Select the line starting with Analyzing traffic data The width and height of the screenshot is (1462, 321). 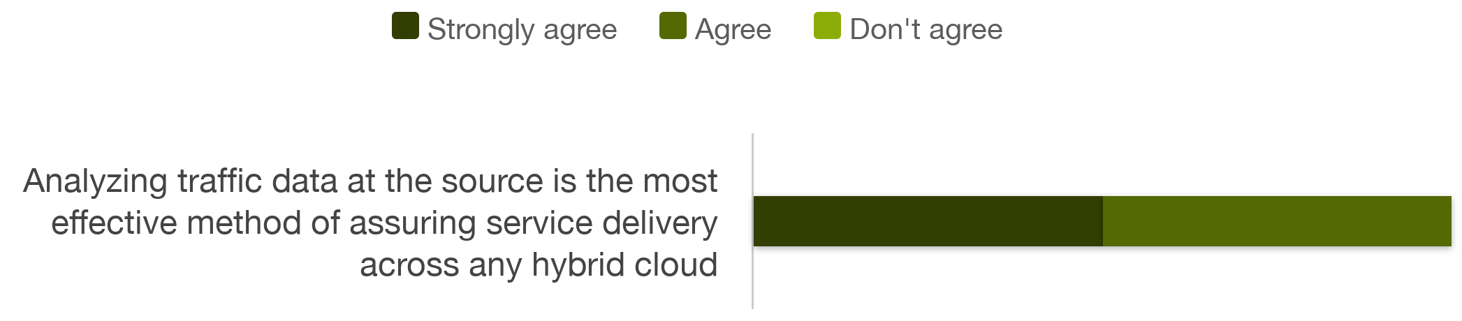click(370, 181)
